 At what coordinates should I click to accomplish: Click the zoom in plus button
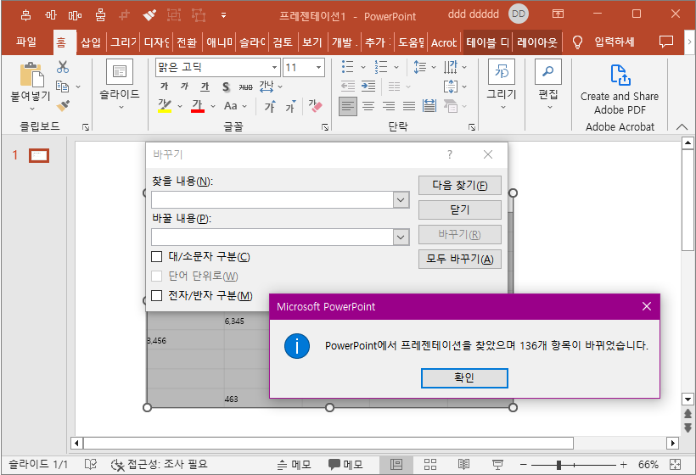(x=624, y=464)
